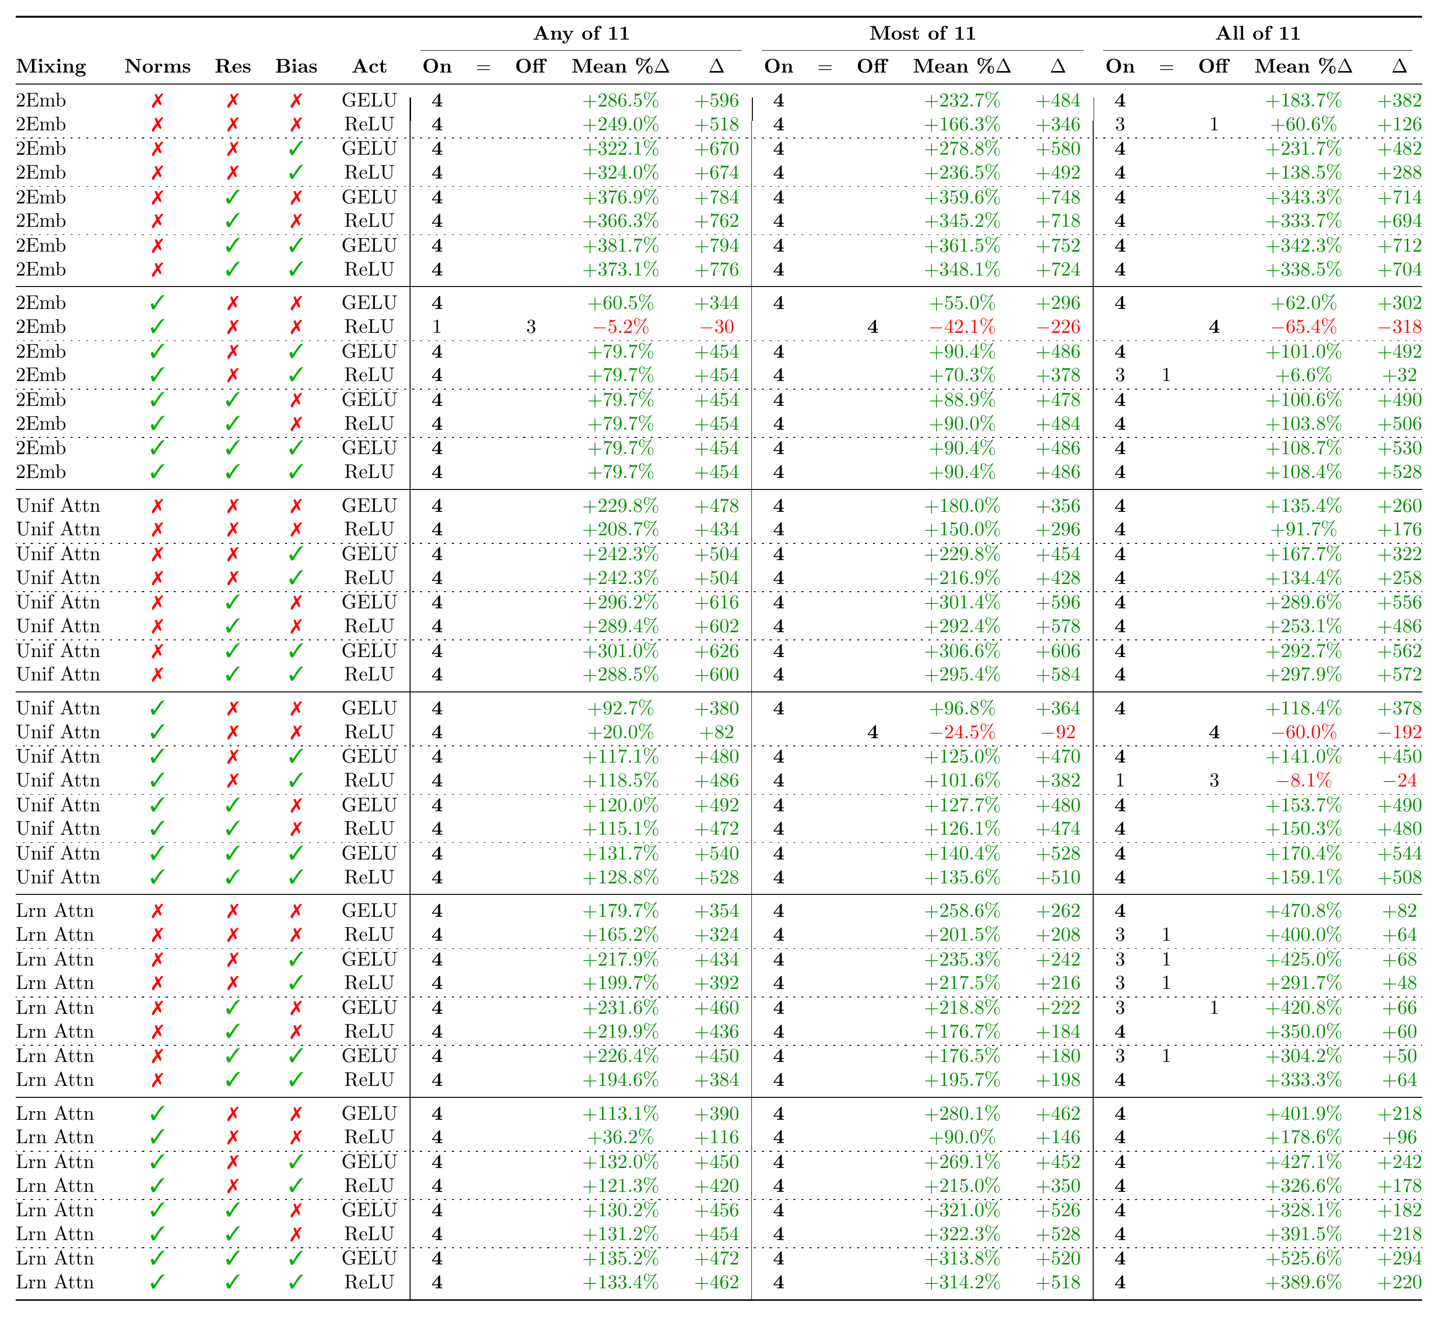Click the Bias checkmark in the +133.4% row
The height and width of the screenshot is (1317, 1445).
click(296, 1283)
